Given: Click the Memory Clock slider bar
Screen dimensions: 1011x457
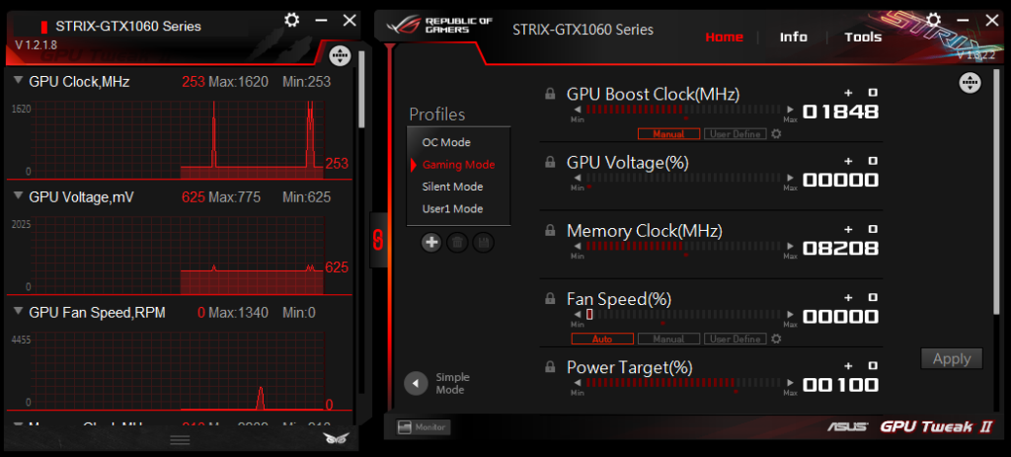Looking at the screenshot, I should point(684,246).
